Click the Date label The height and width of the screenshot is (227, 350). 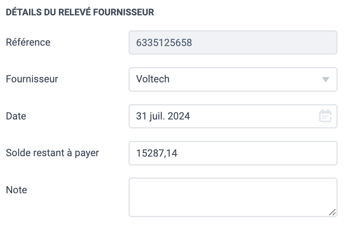(x=16, y=116)
